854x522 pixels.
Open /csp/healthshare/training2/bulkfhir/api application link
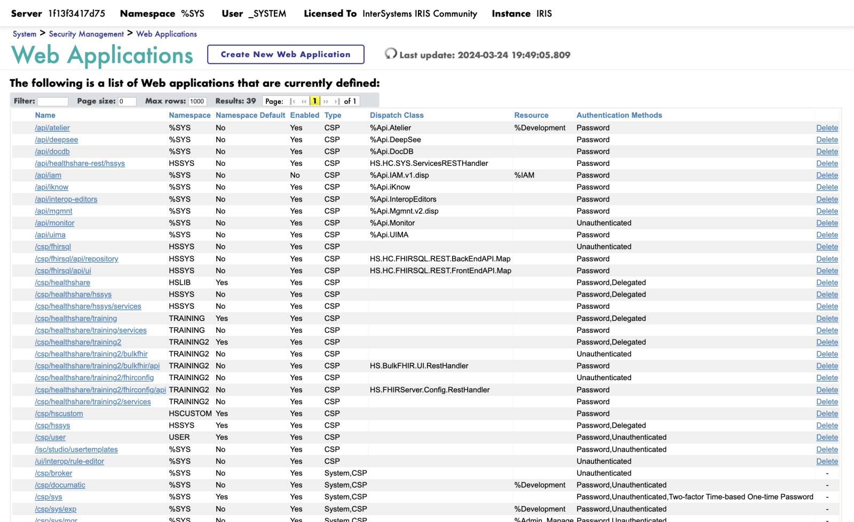97,366
